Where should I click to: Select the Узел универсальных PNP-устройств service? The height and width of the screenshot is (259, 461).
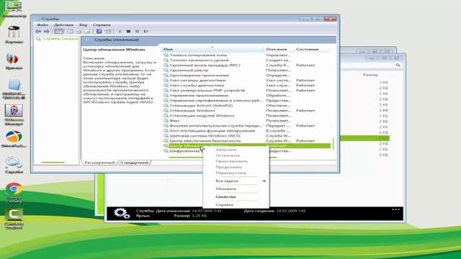coord(207,91)
